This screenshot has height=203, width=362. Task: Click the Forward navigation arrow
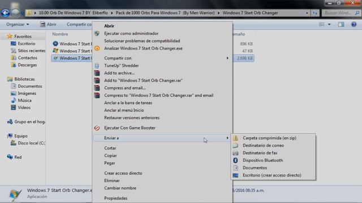click(15, 13)
